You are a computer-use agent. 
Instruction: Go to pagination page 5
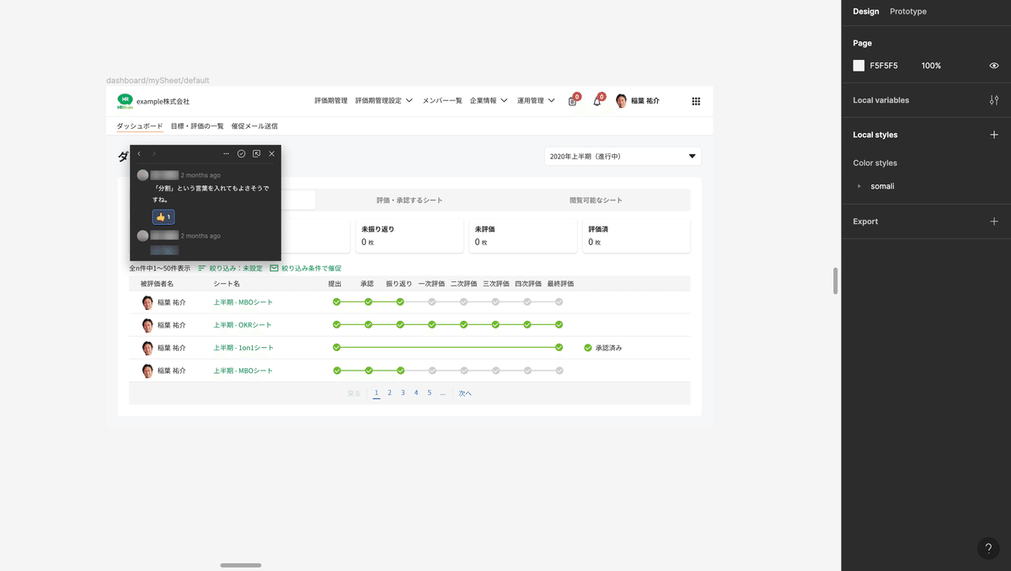click(x=429, y=393)
